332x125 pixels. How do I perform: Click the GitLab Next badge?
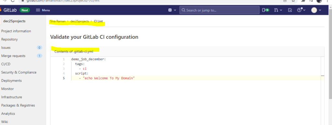point(25,10)
